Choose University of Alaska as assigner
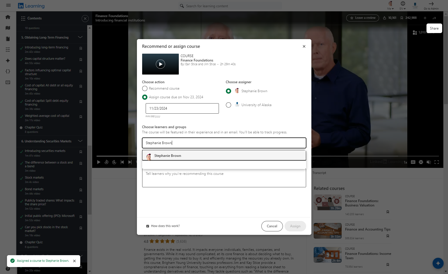 click(229, 105)
